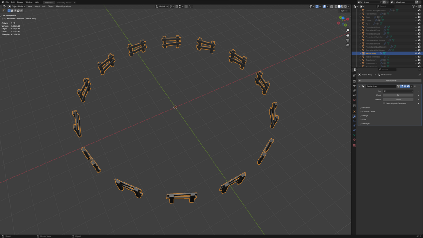
Task: Open the viewport Options dropdown
Action: click(x=345, y=11)
